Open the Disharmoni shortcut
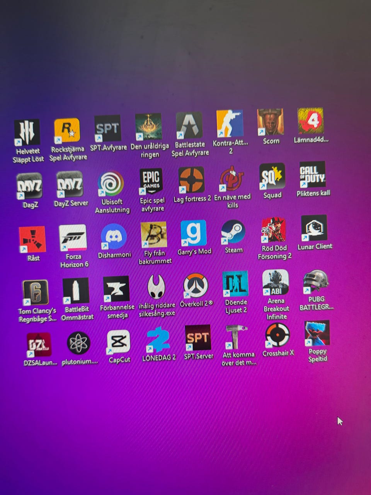The height and width of the screenshot is (495, 371). pos(114,236)
